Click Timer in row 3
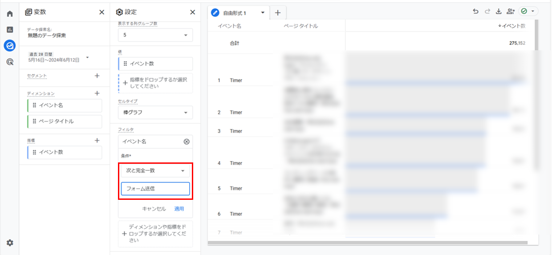The height and width of the screenshot is (255, 552). (236, 131)
